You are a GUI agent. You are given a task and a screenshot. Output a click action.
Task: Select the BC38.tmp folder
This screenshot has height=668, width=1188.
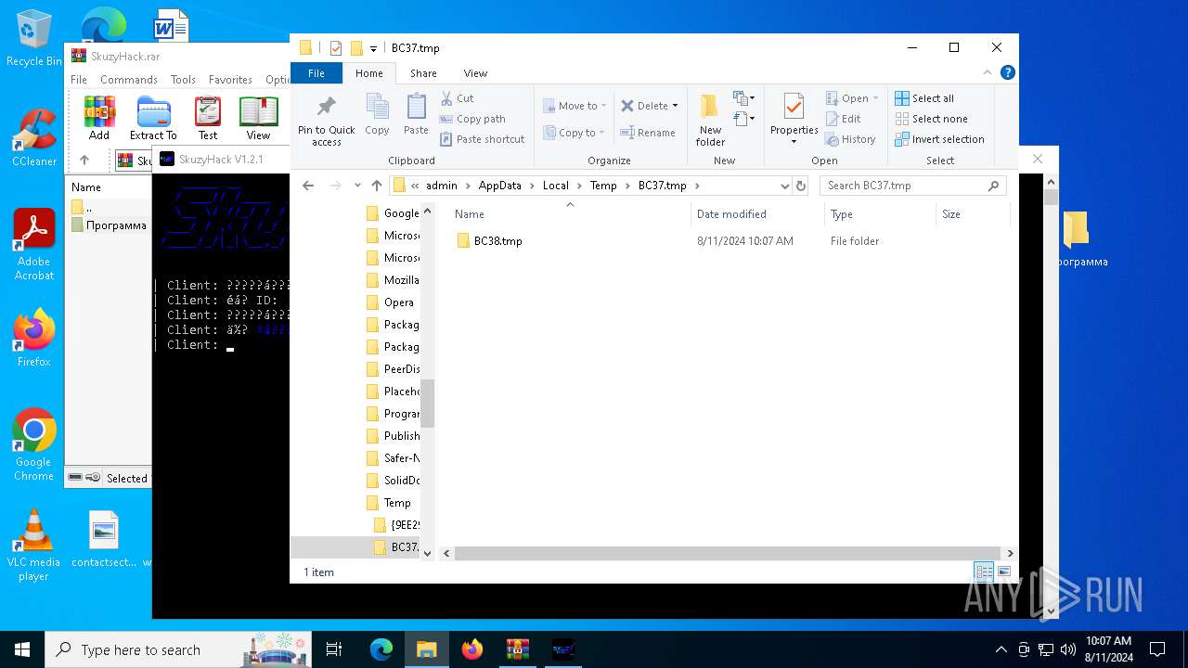point(498,241)
